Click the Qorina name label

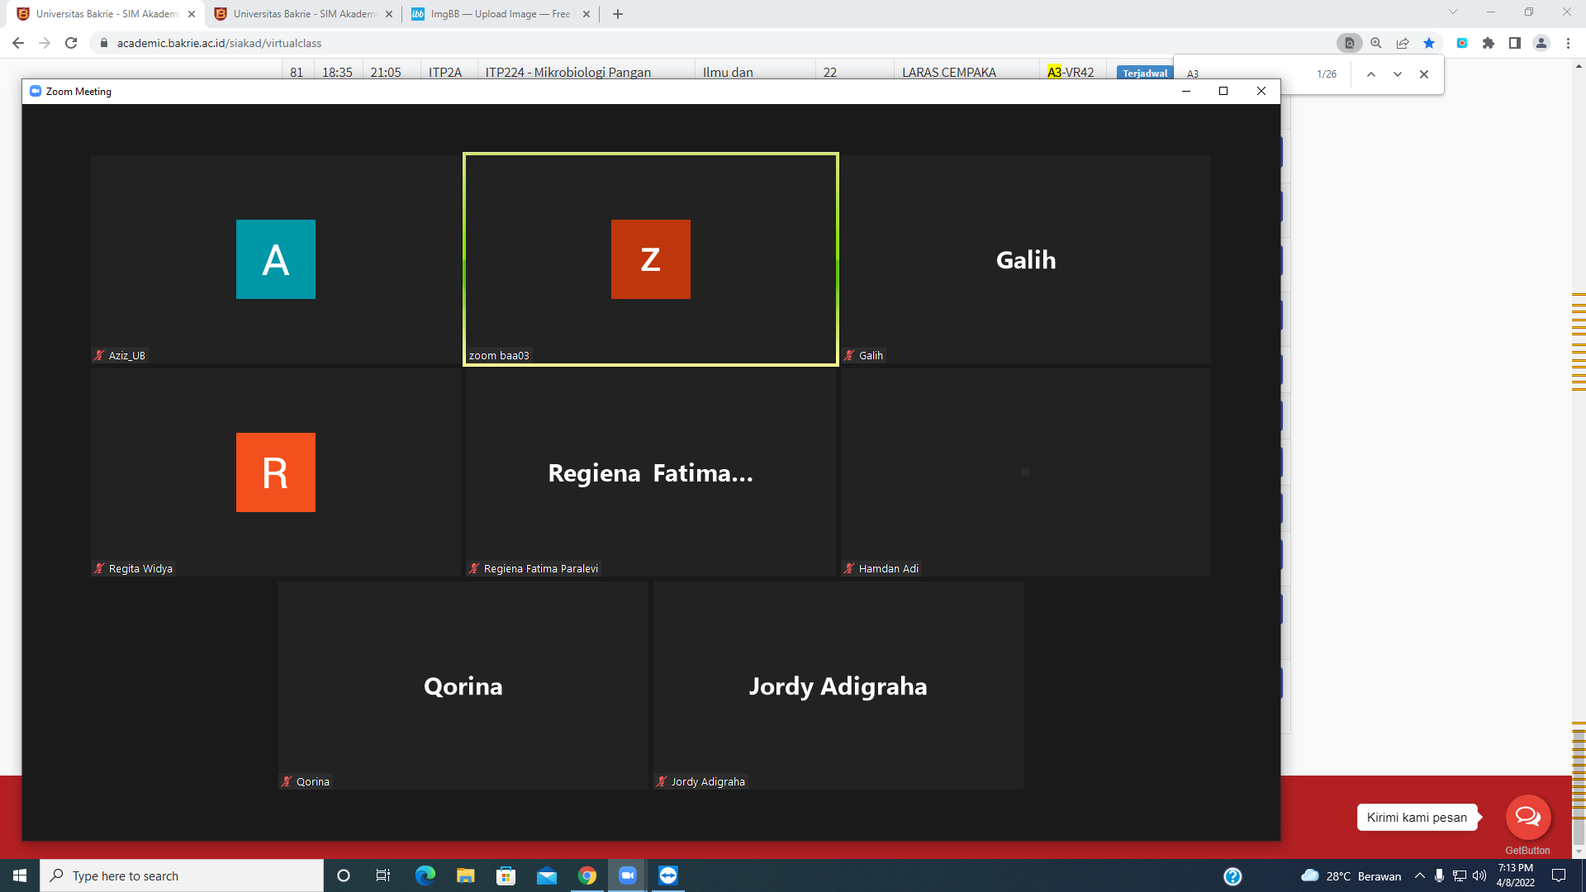(313, 781)
